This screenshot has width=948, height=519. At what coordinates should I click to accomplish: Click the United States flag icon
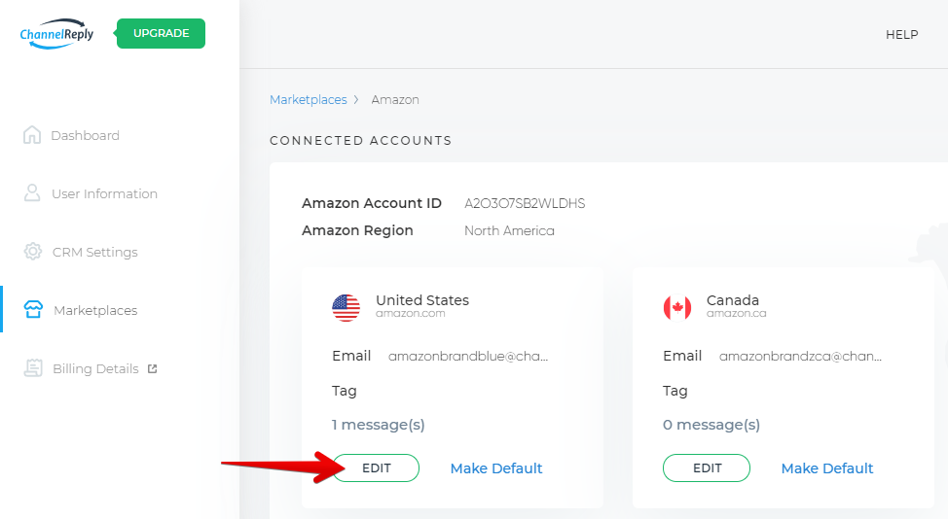click(346, 308)
